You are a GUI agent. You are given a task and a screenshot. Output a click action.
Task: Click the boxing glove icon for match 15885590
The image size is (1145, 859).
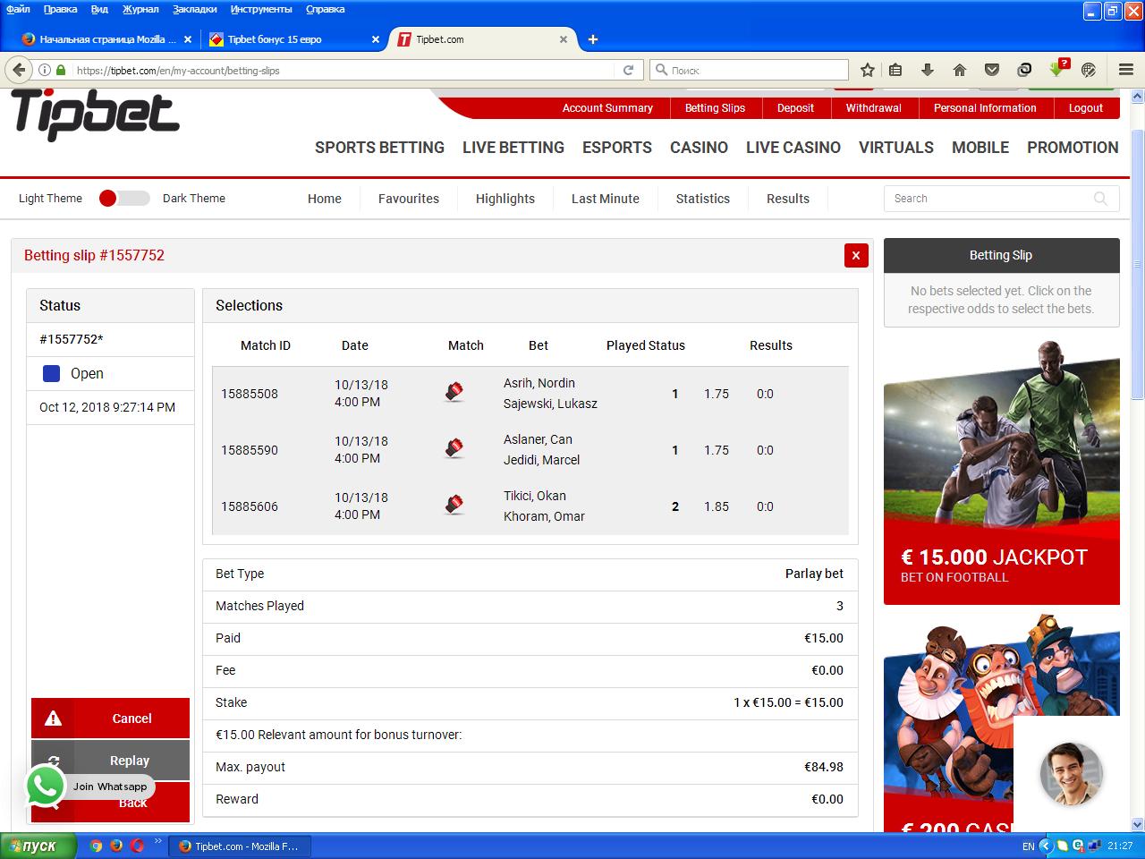[454, 449]
